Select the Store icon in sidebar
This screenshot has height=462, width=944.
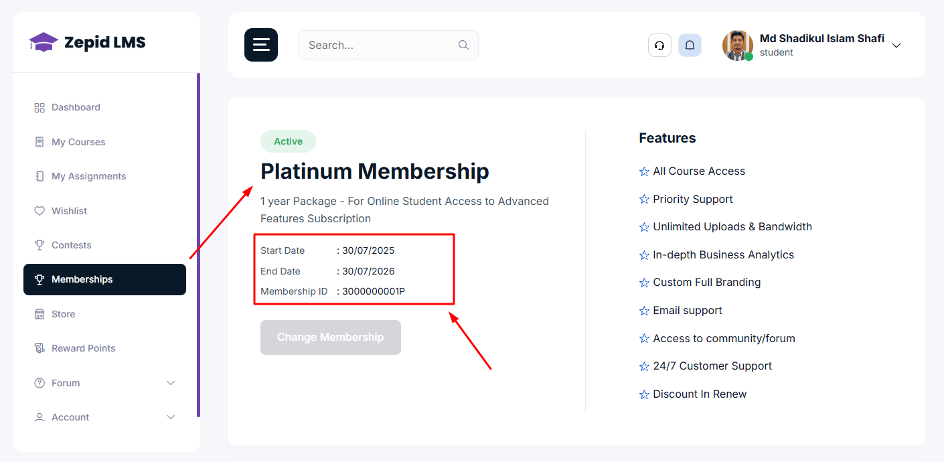40,313
